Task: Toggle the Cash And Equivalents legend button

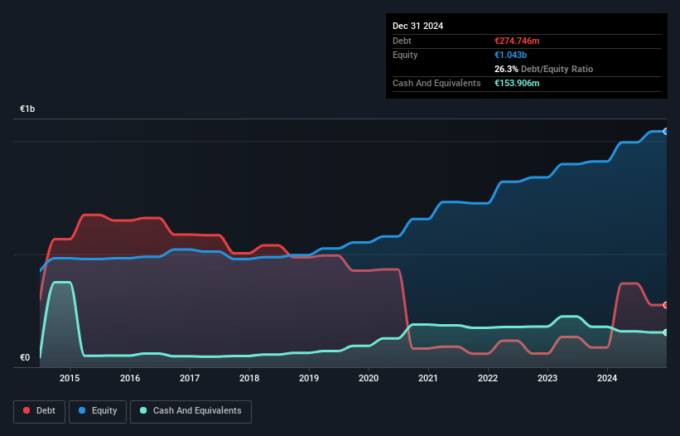Action: (190, 411)
